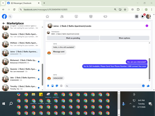
Task: Open the Facebook Home icon
Action: [47, 16]
